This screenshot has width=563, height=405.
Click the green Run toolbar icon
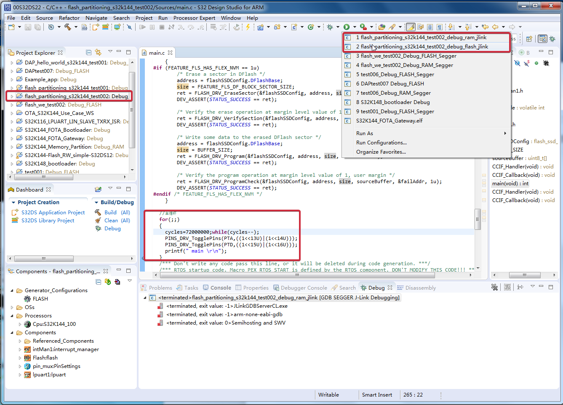click(346, 27)
